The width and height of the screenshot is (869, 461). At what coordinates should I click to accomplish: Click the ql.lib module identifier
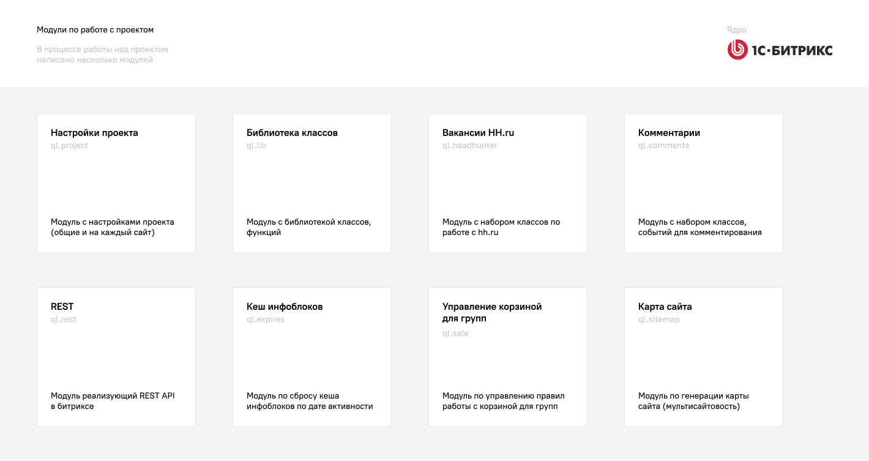tap(256, 146)
